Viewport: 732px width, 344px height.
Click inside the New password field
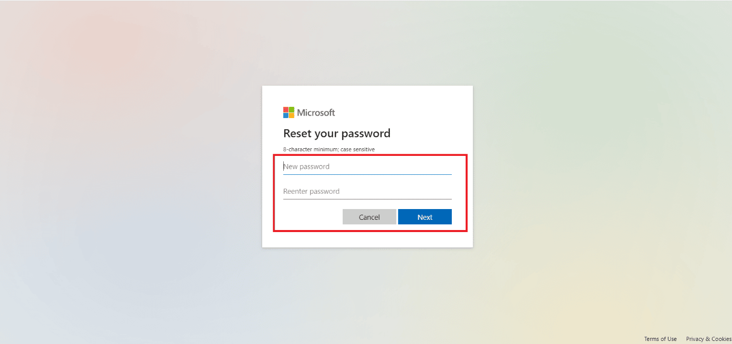pyautogui.click(x=367, y=166)
